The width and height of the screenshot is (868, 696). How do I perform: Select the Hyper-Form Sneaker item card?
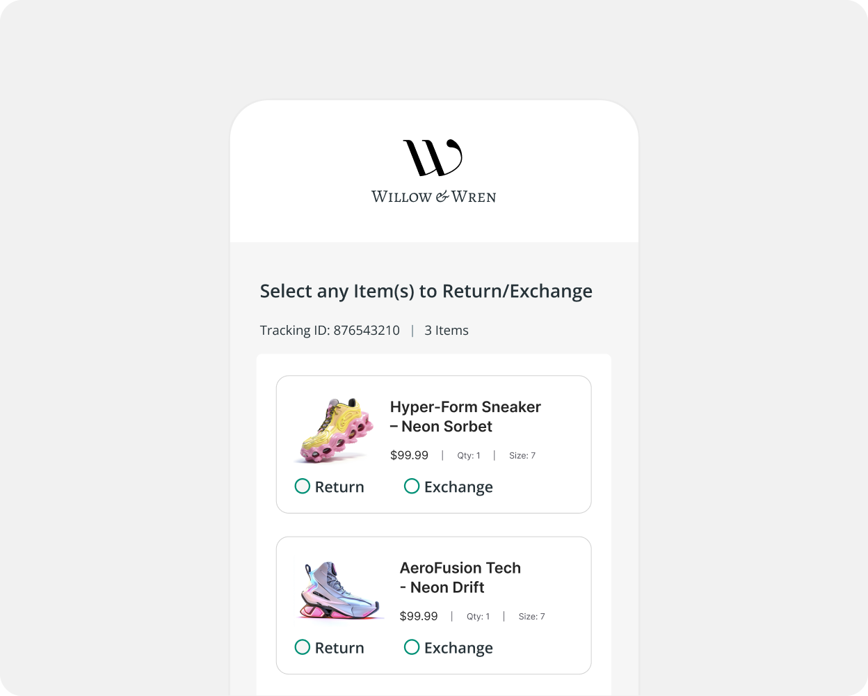click(433, 444)
